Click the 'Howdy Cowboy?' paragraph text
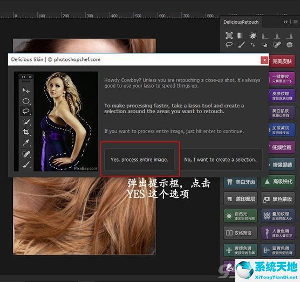300x282 pixels. [x=182, y=83]
